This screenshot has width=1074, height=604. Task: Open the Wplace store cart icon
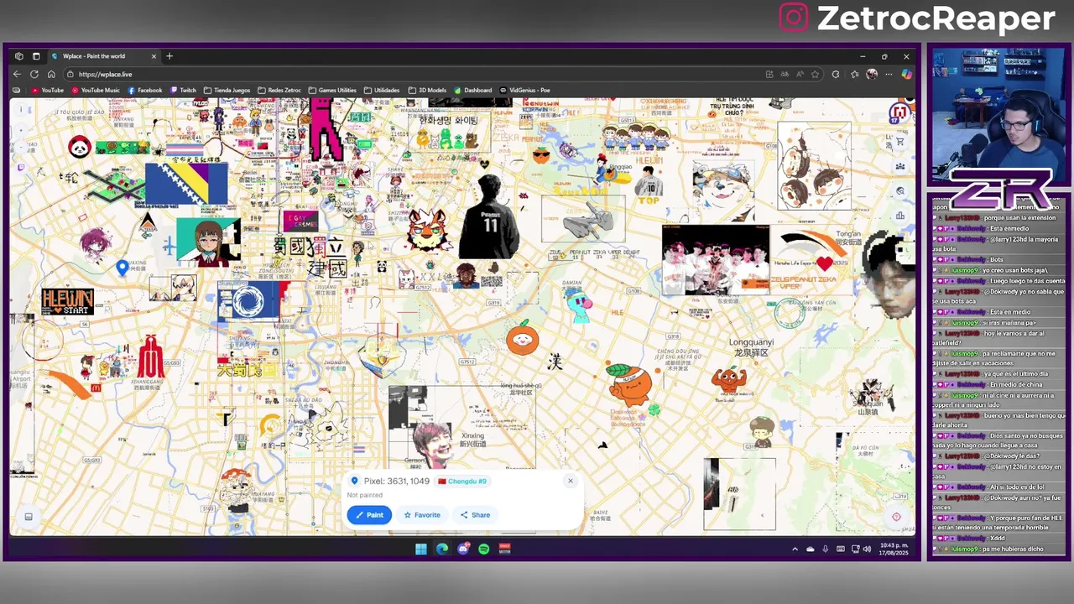coord(899,141)
